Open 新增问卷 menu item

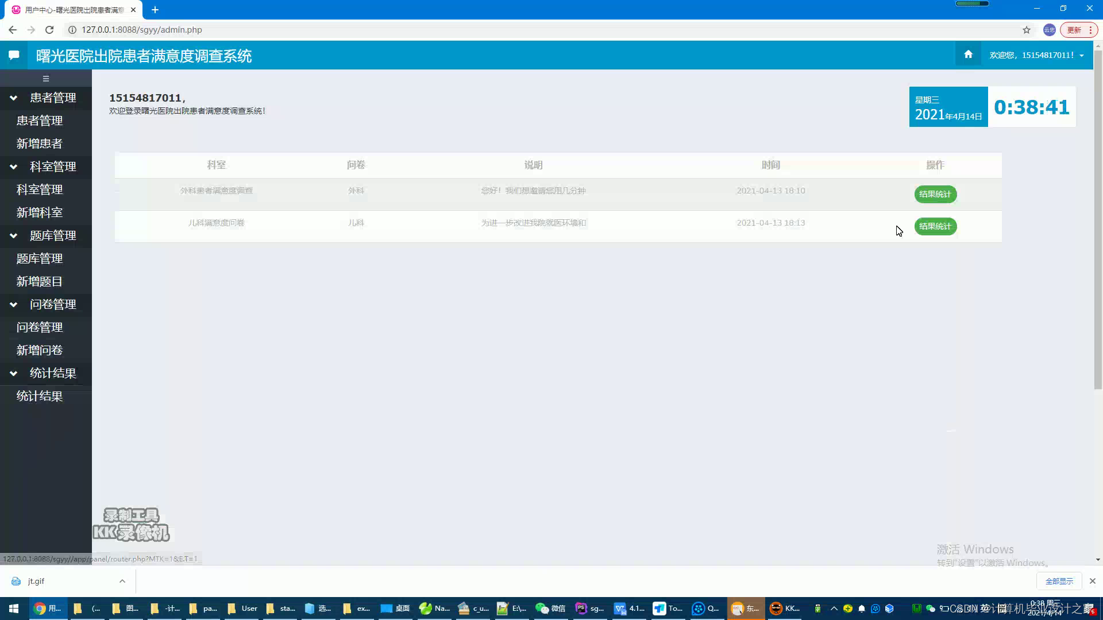(x=40, y=350)
